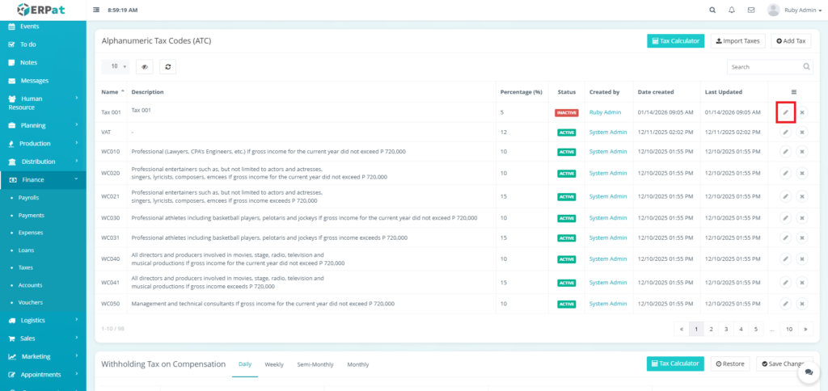Open the top bar search icon
Viewport: 828px width, 391px height.
pos(712,11)
